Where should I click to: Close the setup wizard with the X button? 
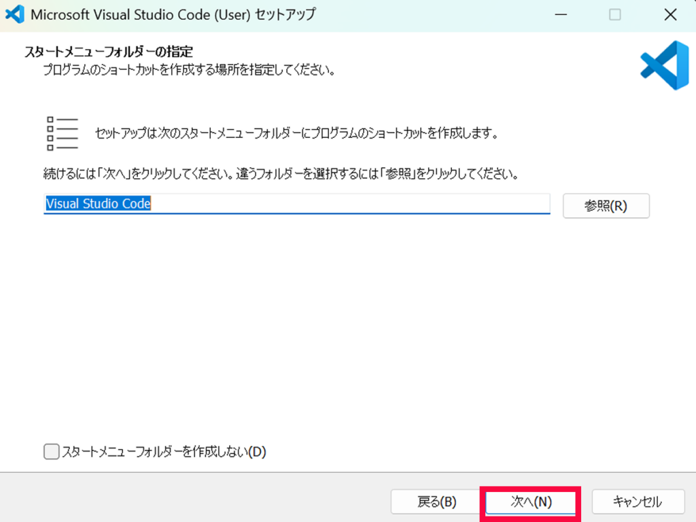tap(670, 14)
